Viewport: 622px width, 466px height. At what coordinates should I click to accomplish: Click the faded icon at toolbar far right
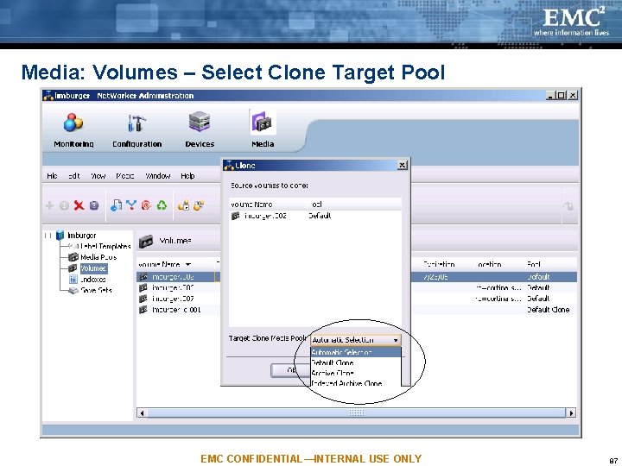[568, 205]
